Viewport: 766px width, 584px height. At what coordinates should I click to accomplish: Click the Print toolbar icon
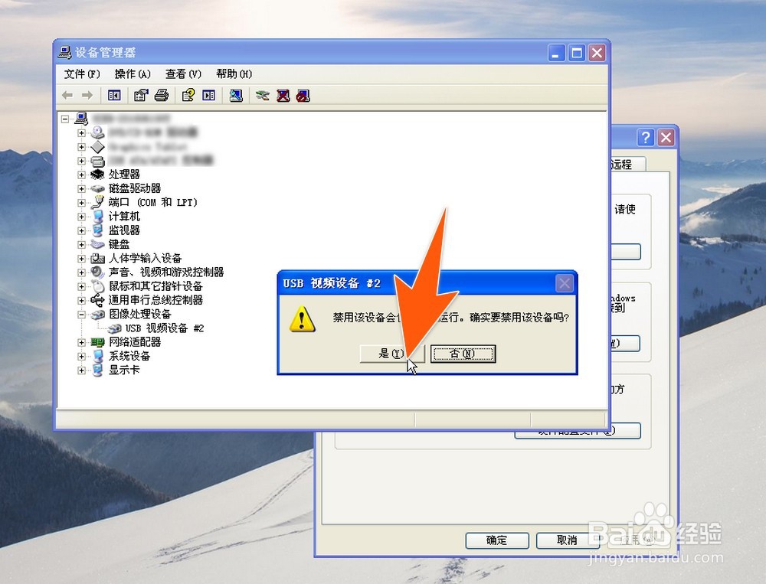[162, 95]
